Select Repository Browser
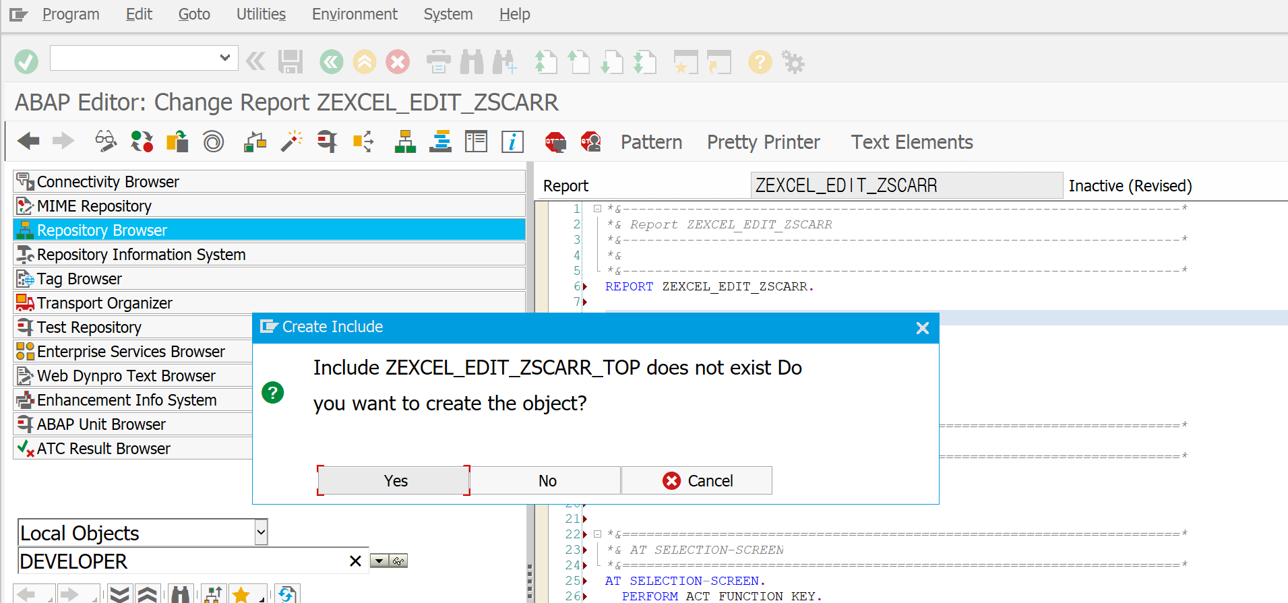Viewport: 1288px width, 603px height. 269,230
